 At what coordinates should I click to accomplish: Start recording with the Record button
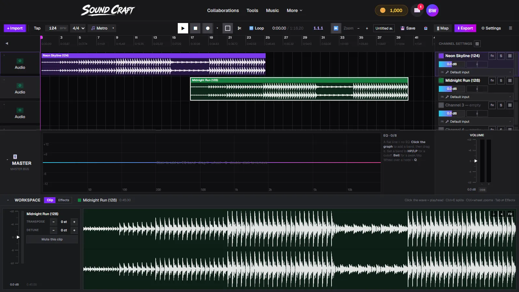[208, 28]
